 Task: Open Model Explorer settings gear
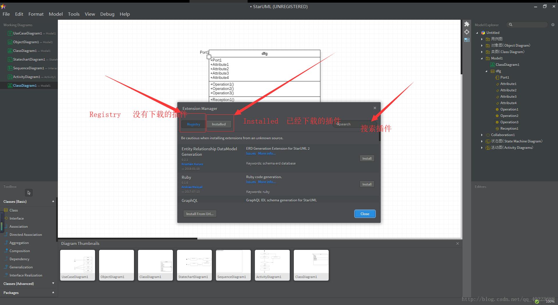[553, 25]
